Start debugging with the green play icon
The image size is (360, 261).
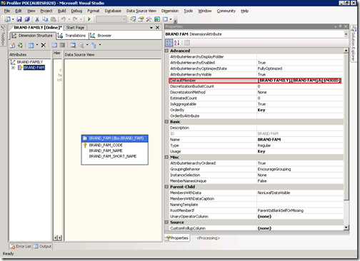click(89, 19)
